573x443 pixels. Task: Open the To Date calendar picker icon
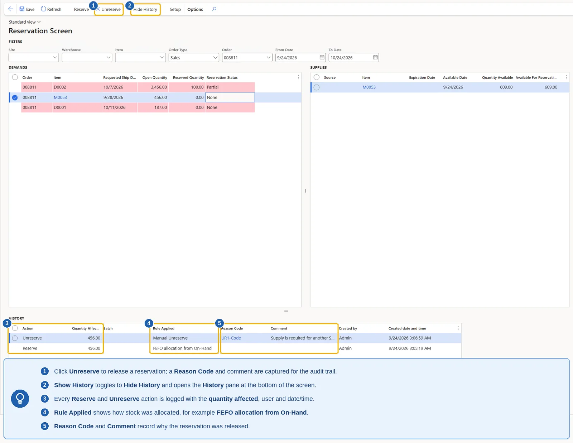coord(375,57)
